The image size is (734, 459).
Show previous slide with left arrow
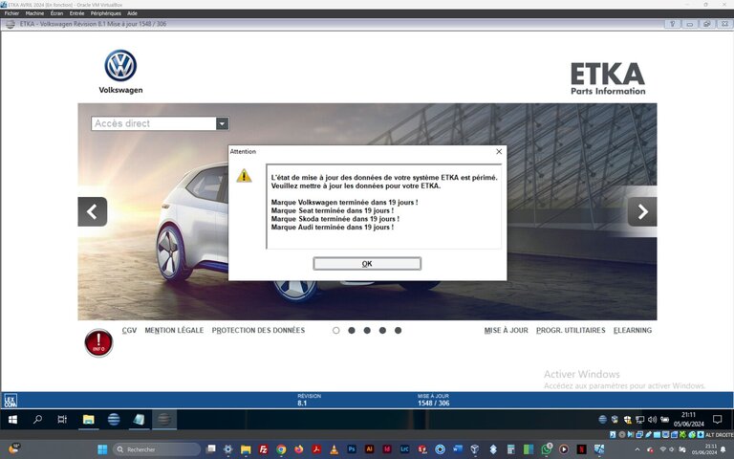tap(92, 211)
